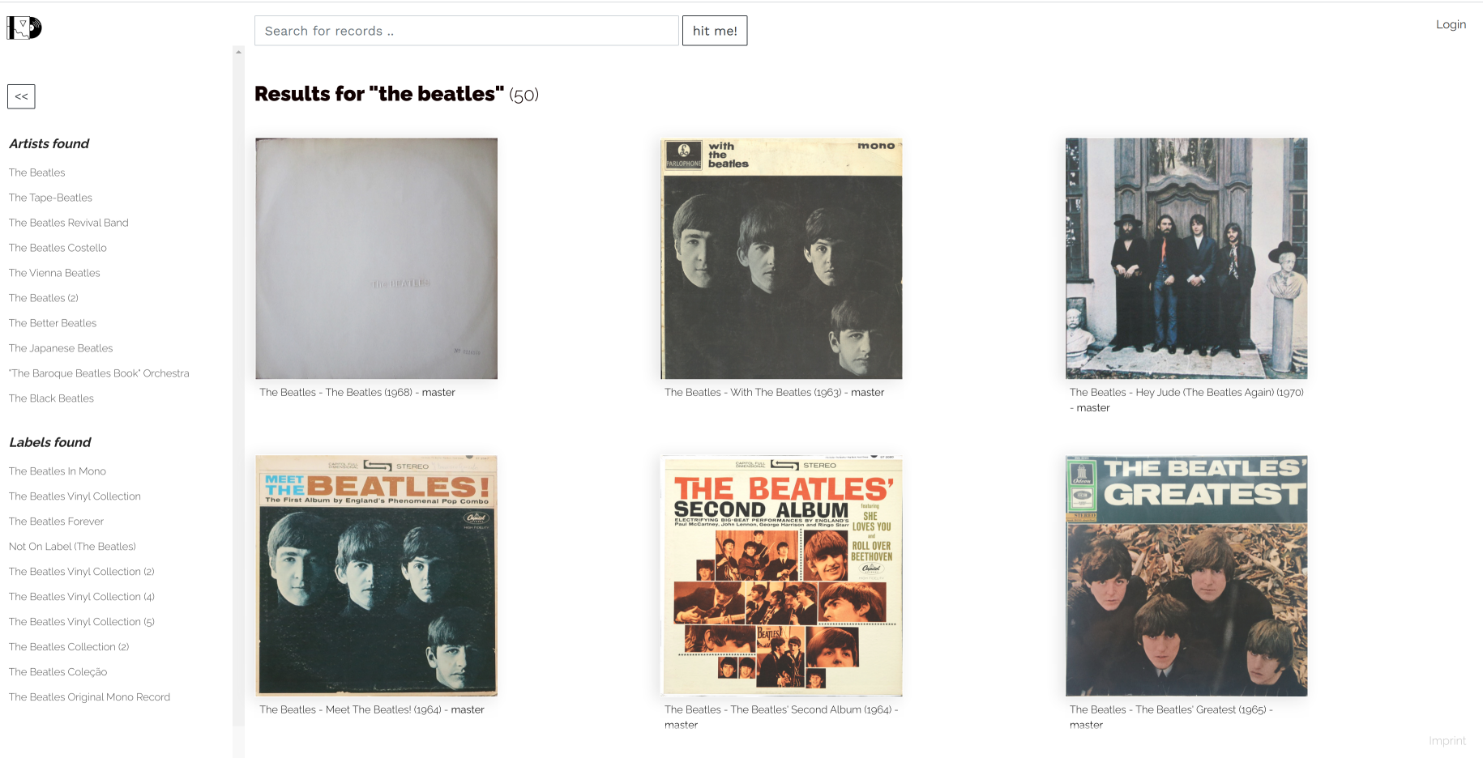The height and width of the screenshot is (758, 1483).
Task: Open the With The Beatles cover thumbnail
Action: (x=782, y=258)
